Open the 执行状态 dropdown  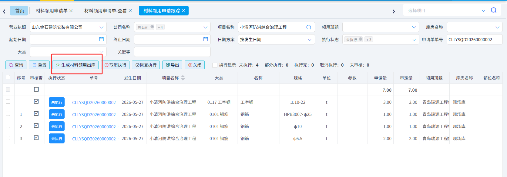click(414, 40)
